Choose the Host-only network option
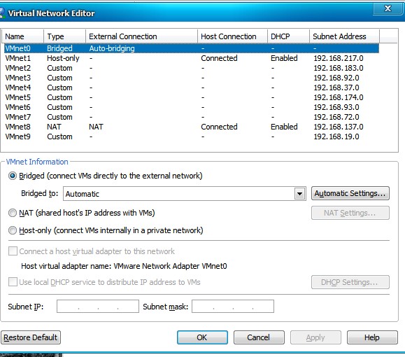This screenshot has height=357, width=405. (13, 230)
